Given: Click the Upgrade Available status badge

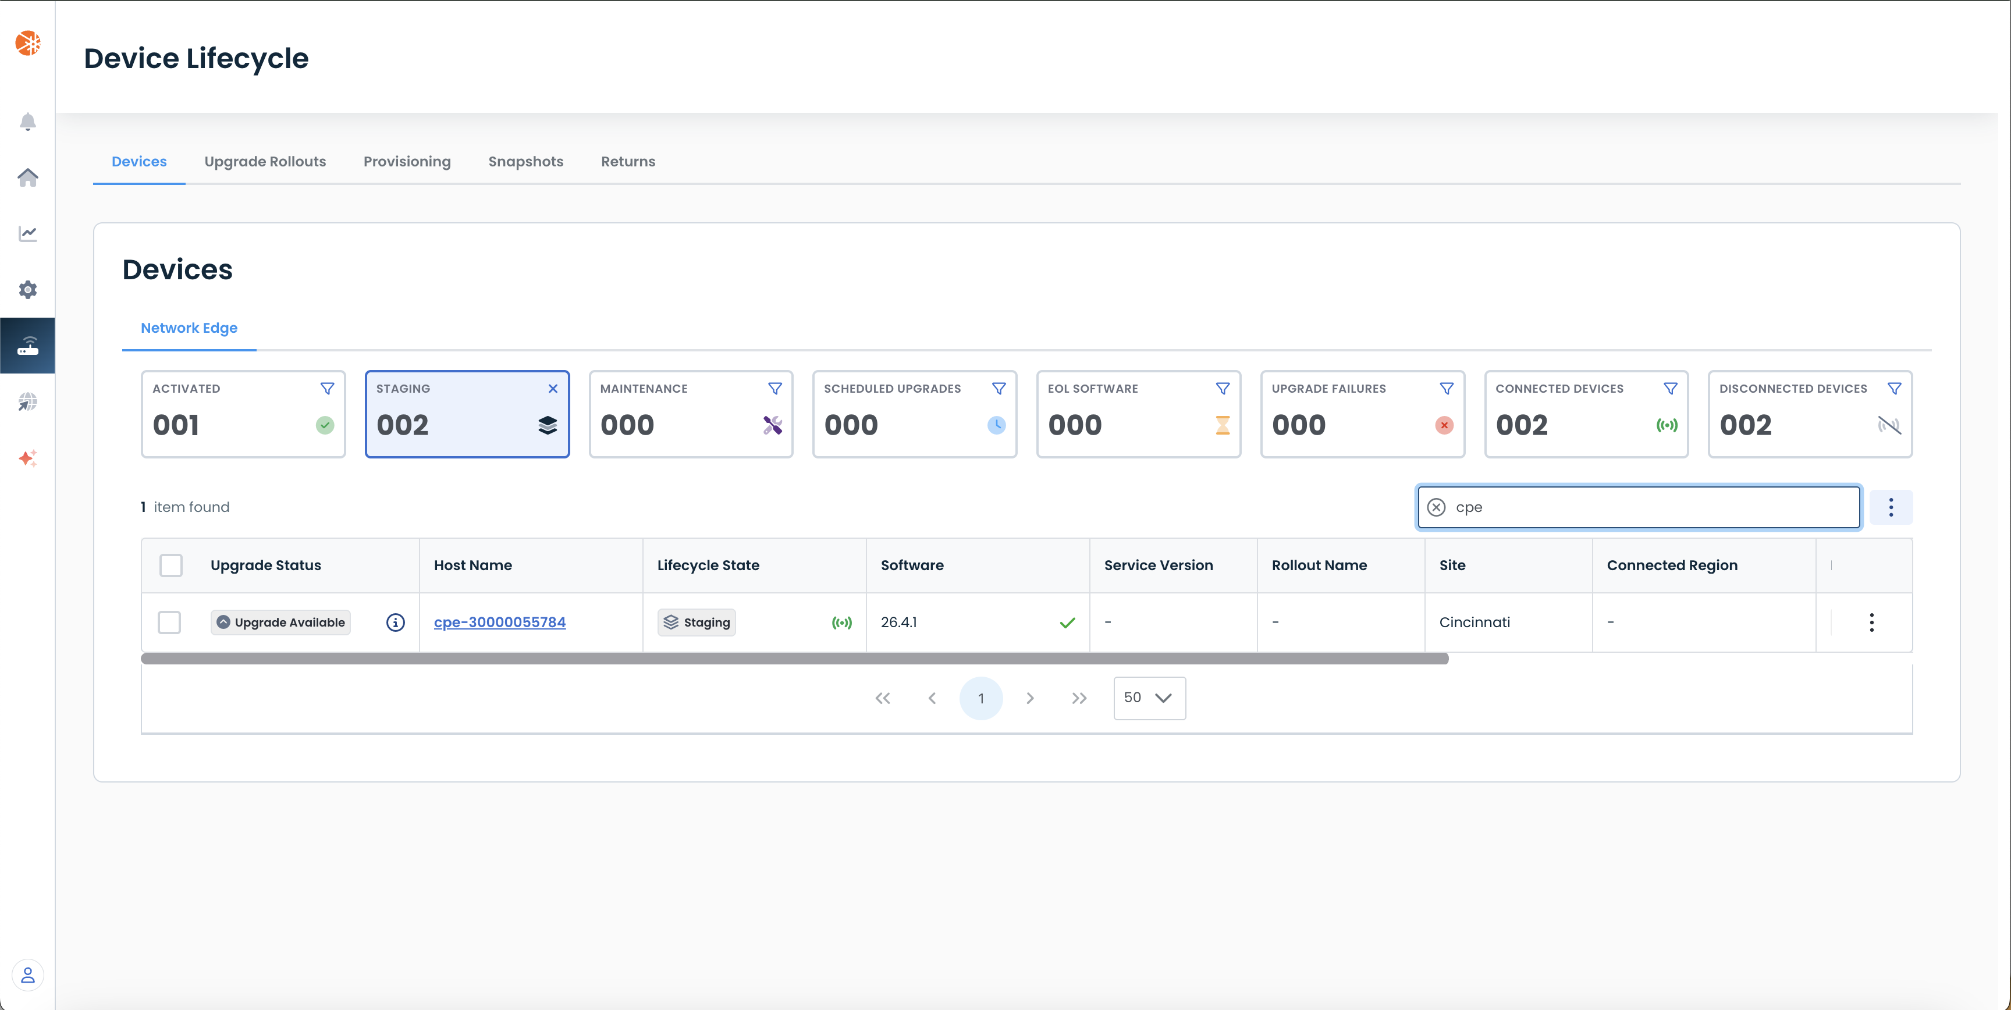Looking at the screenshot, I should tap(280, 622).
